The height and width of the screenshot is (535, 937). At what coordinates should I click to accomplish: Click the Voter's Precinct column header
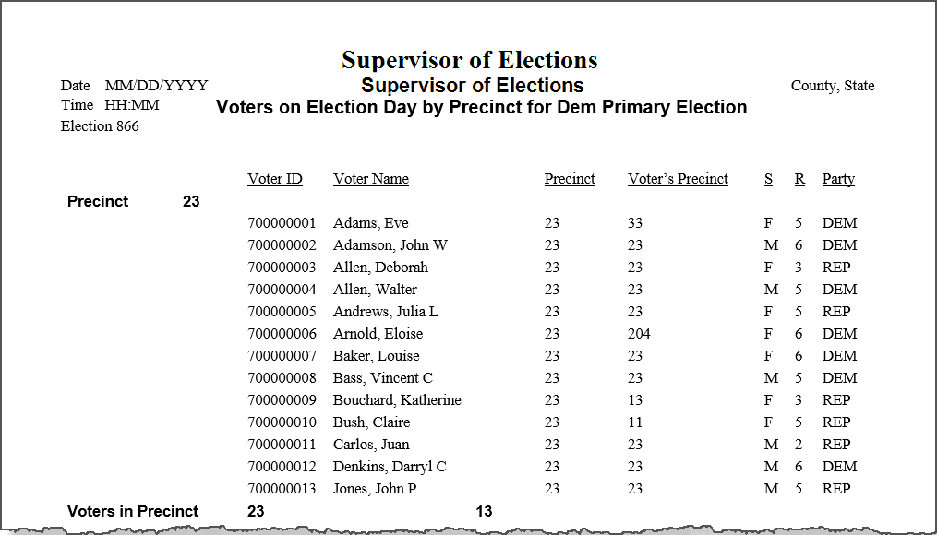coord(678,179)
